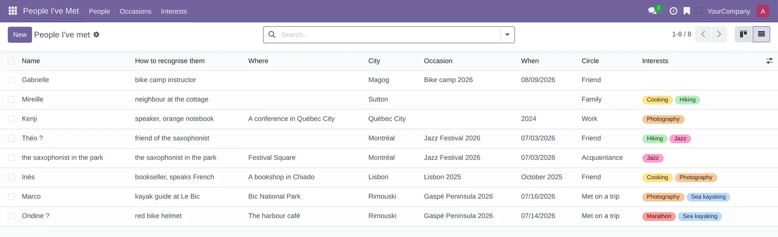The height and width of the screenshot is (237, 778).
Task: Sort by the Where column header
Action: click(258, 61)
